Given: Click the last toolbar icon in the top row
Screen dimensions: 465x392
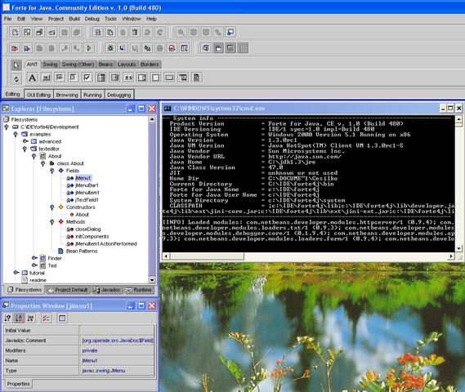Looking at the screenshot, I should tap(230, 32).
